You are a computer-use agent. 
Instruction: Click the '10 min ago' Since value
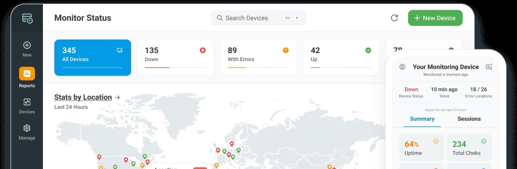(444, 90)
